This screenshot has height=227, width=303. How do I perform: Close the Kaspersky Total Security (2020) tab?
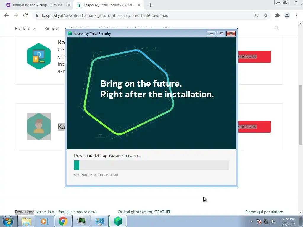pyautogui.click(x=139, y=5)
